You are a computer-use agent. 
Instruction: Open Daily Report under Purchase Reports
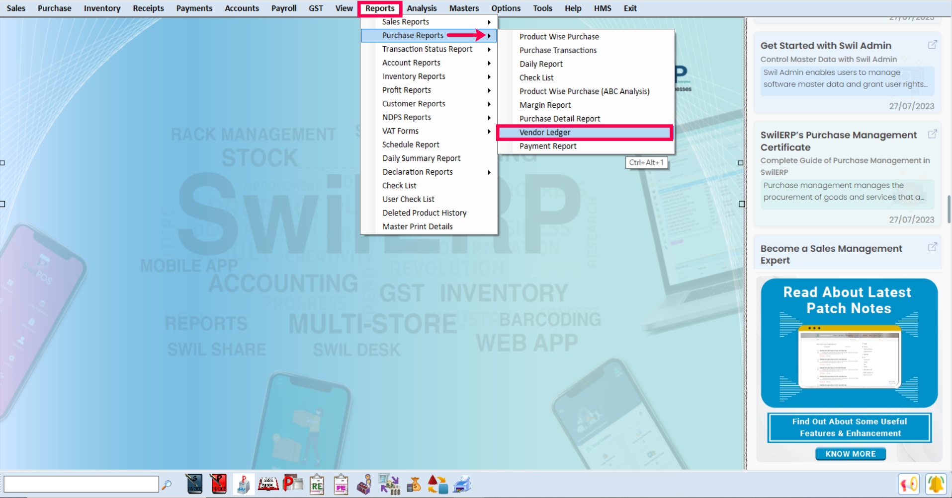585,64
